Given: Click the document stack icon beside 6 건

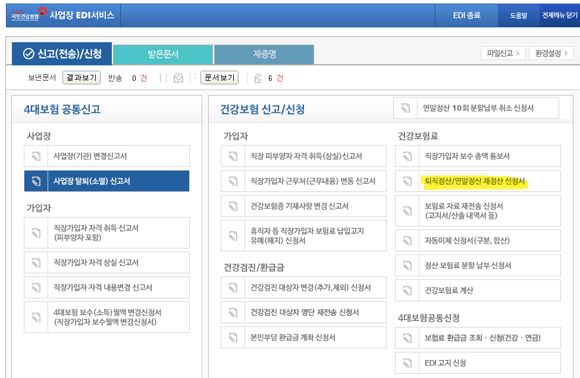Looking at the screenshot, I should click(258, 78).
